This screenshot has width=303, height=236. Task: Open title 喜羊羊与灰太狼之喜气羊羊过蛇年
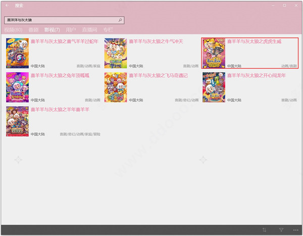pyautogui.click(x=65, y=41)
